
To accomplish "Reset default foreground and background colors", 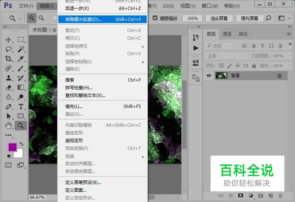I will coord(9,156).
